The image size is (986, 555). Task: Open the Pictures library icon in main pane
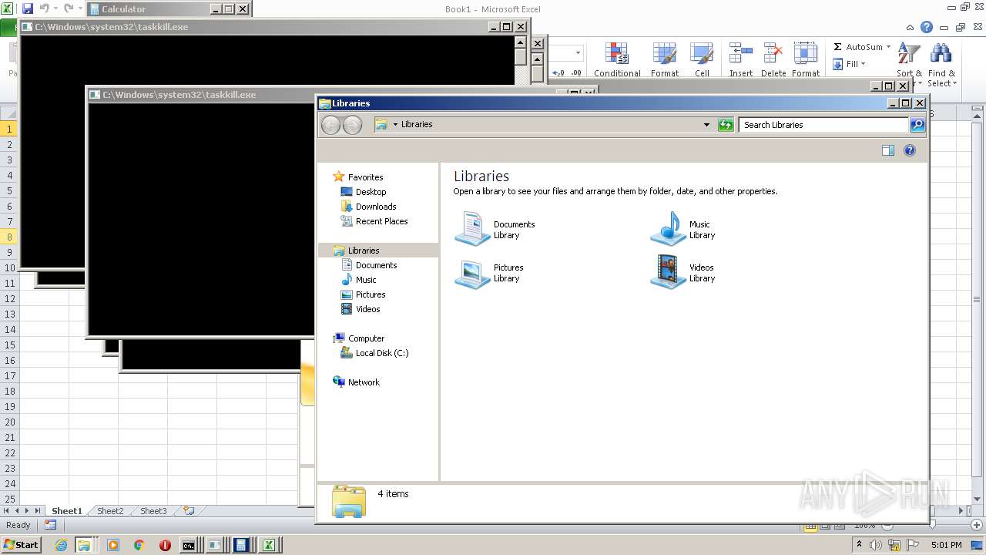tap(472, 273)
